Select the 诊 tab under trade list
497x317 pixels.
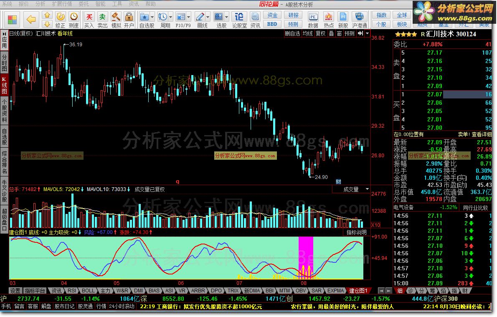(x=411, y=290)
